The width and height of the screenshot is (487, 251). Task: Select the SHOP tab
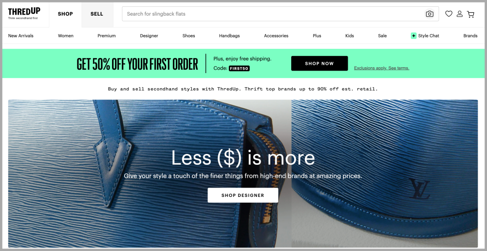point(65,14)
